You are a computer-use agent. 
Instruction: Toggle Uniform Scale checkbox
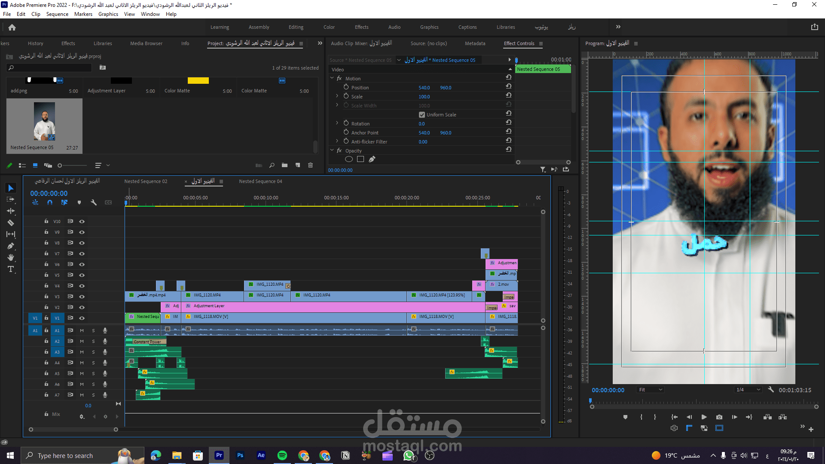pos(422,115)
